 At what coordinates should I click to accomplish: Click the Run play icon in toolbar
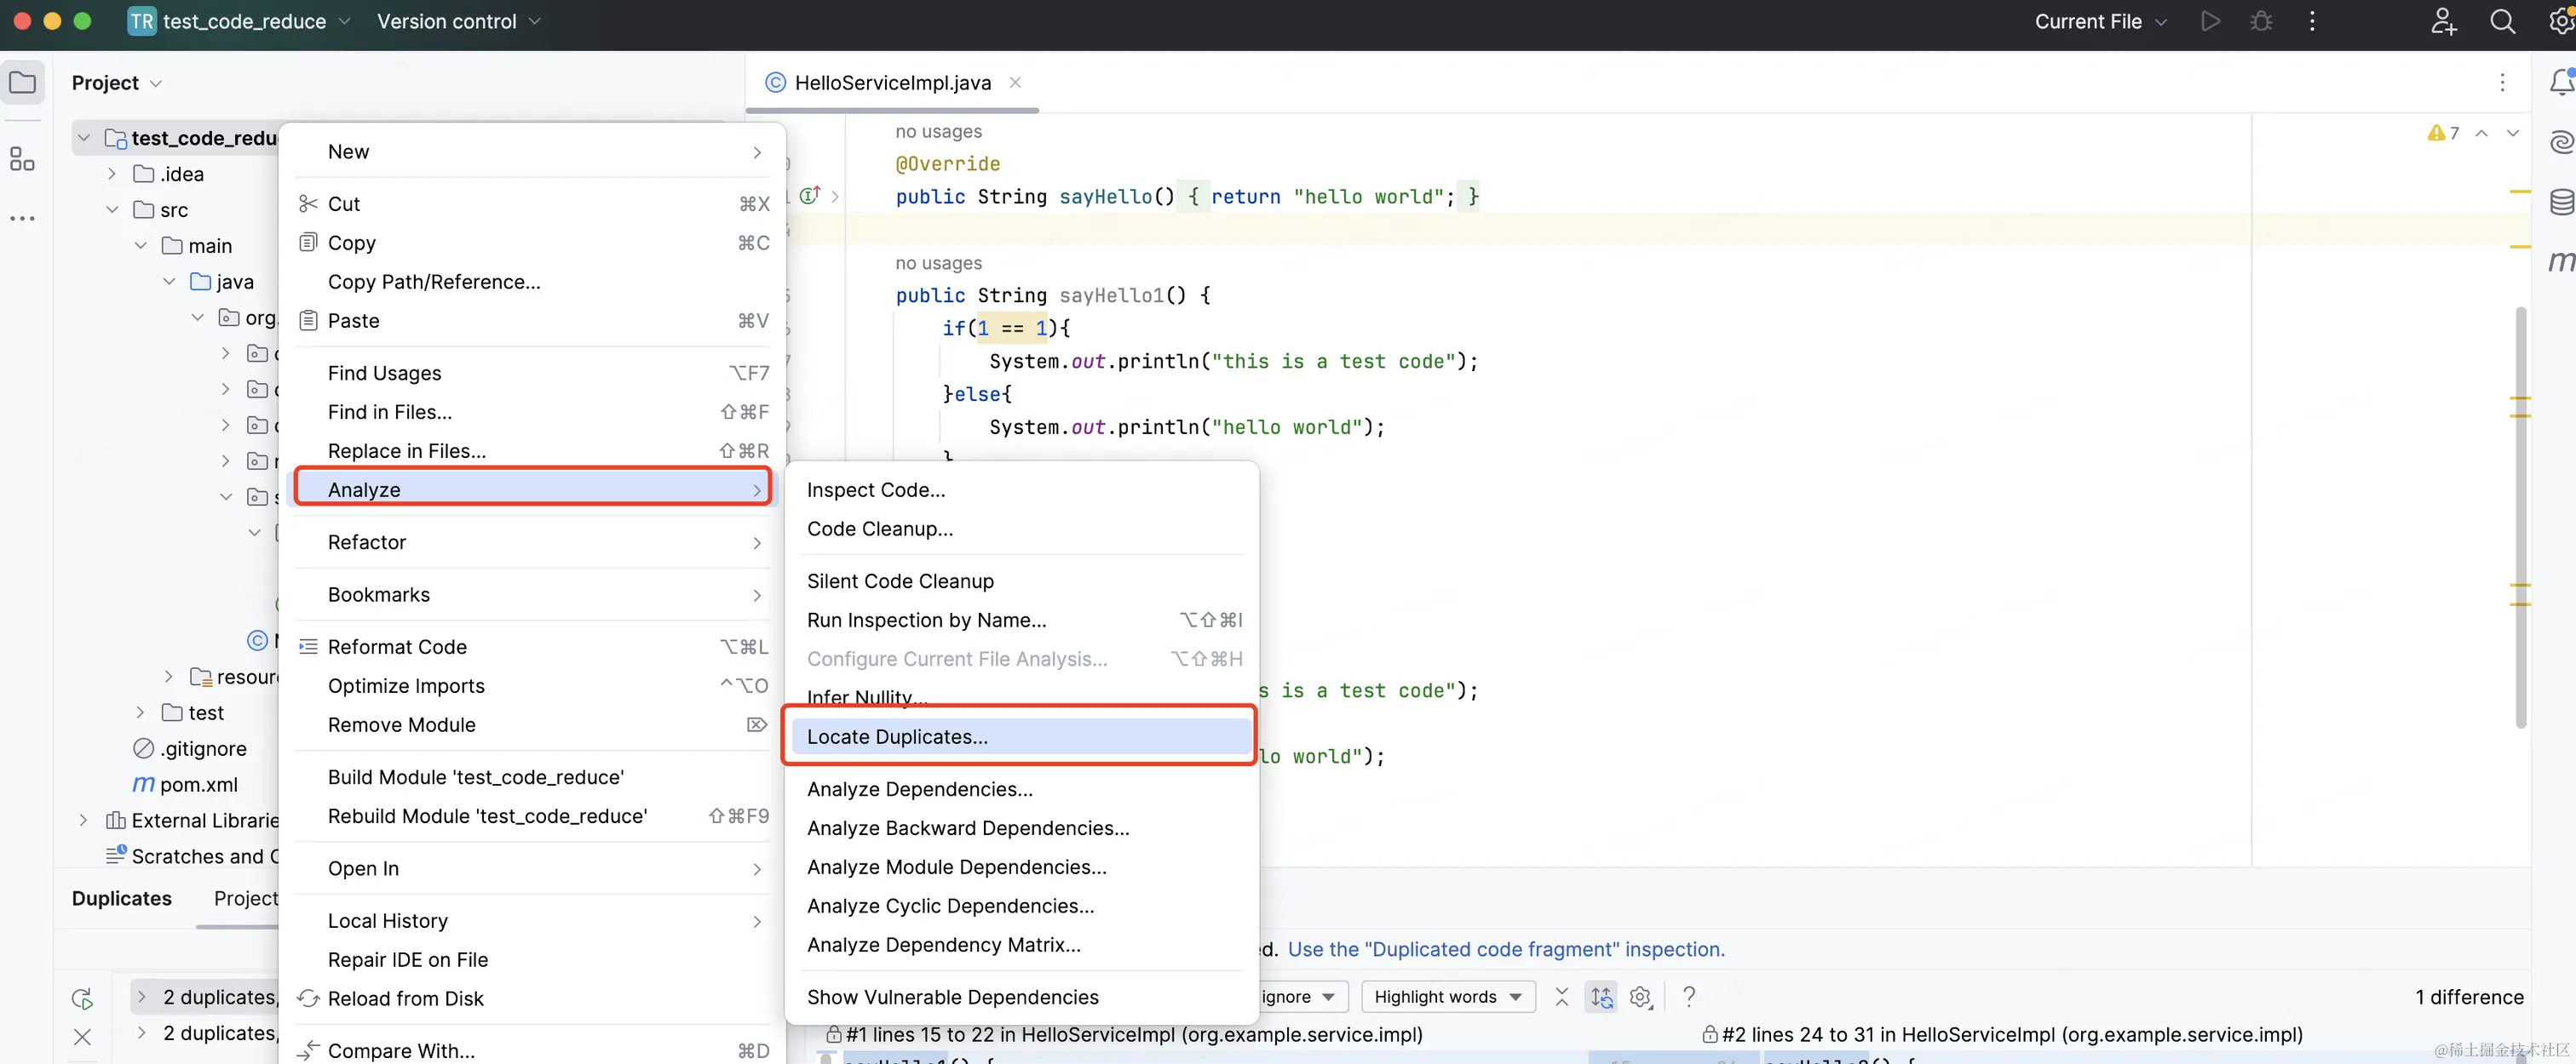coord(2210,21)
